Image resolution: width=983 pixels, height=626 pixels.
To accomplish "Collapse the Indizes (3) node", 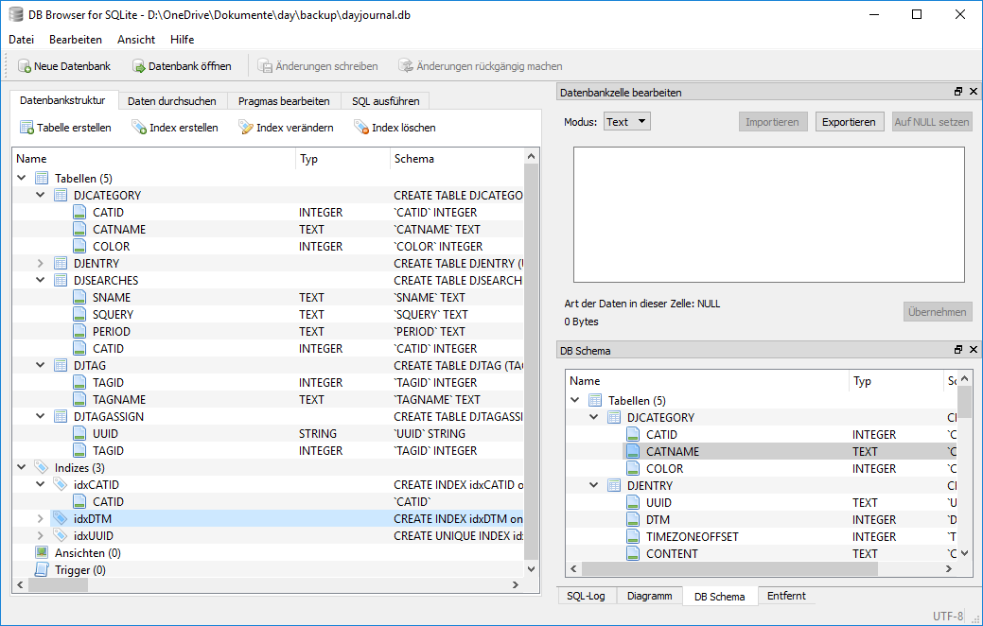I will coord(22,467).
